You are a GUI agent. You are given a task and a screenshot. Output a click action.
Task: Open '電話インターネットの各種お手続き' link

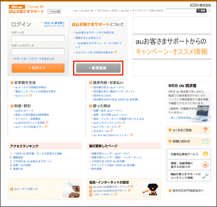[x=35, y=91]
